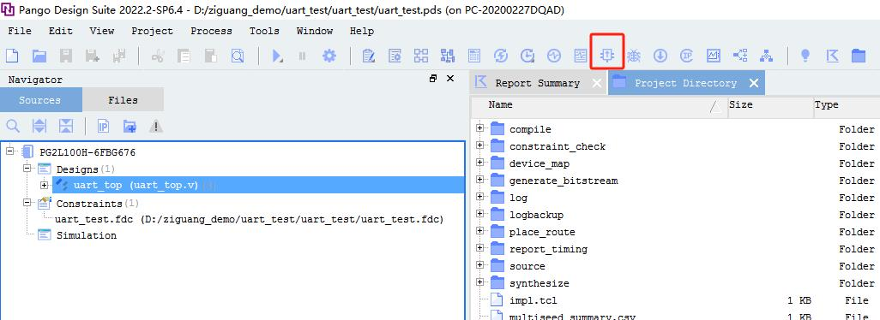Expand the compile folder
The height and width of the screenshot is (320, 880).
coord(479,128)
